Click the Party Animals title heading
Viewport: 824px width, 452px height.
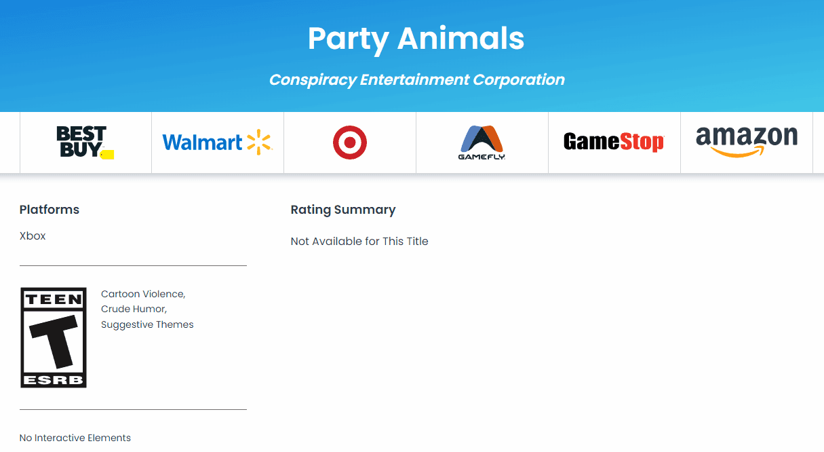[x=416, y=39]
